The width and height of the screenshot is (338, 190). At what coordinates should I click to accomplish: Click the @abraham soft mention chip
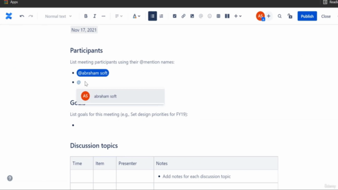93,73
